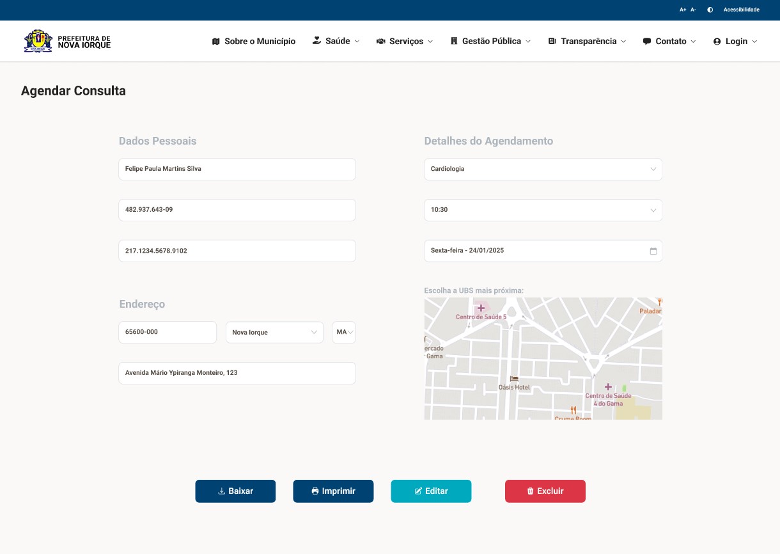
Task: Click the Imprimir button
Action: pos(333,491)
